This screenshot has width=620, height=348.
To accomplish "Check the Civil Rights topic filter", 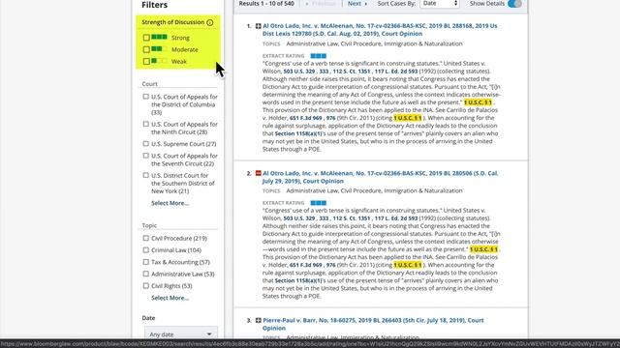I will click(x=146, y=286).
